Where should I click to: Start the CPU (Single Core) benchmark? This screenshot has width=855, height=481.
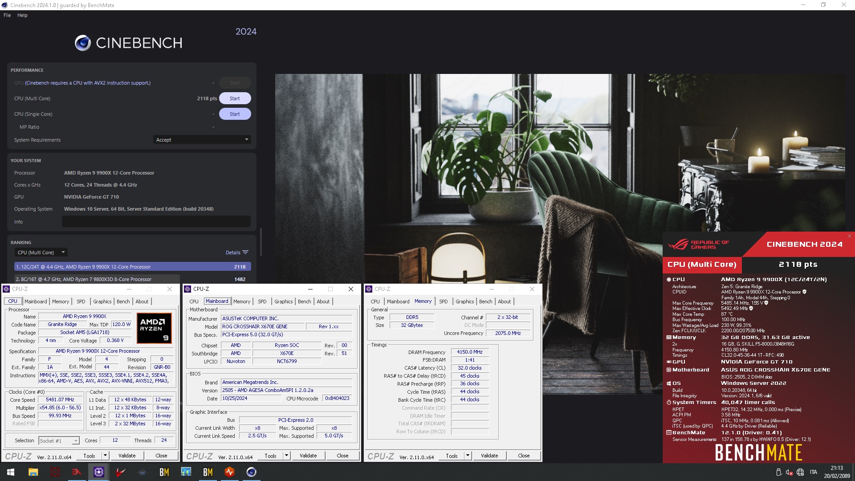pyautogui.click(x=235, y=114)
